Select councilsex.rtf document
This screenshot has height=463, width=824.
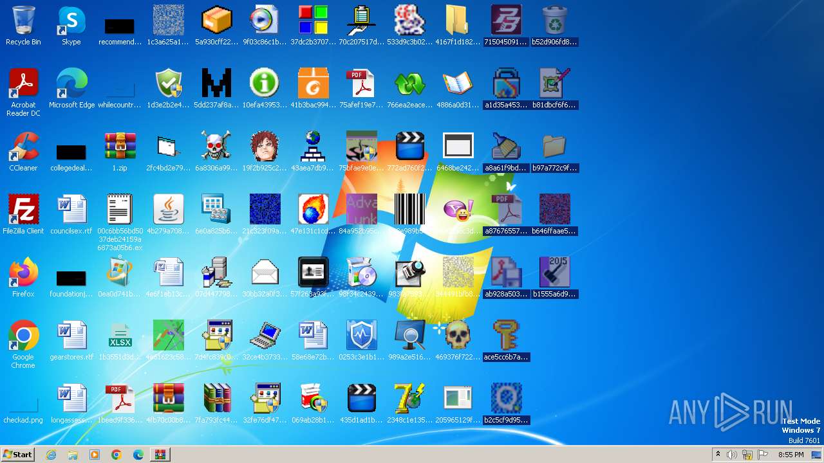(x=71, y=215)
